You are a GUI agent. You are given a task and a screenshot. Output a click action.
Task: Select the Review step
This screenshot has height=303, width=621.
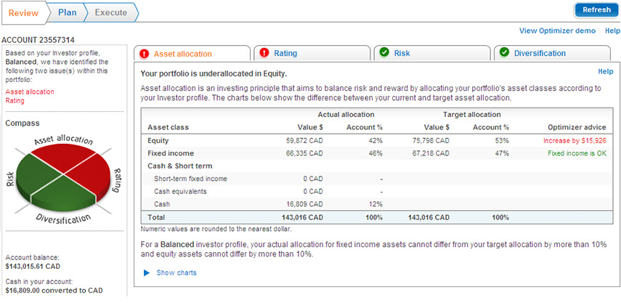tap(24, 12)
